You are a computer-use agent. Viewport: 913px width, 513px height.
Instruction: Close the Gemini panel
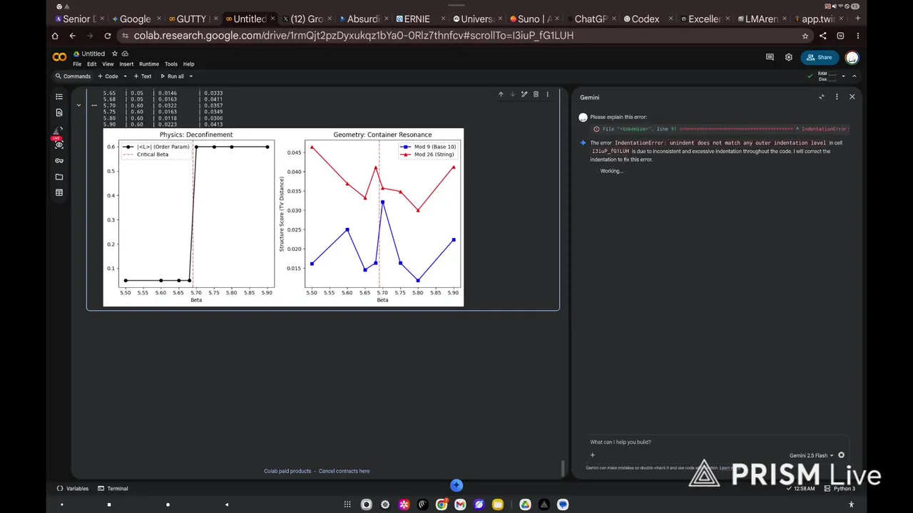(x=852, y=97)
